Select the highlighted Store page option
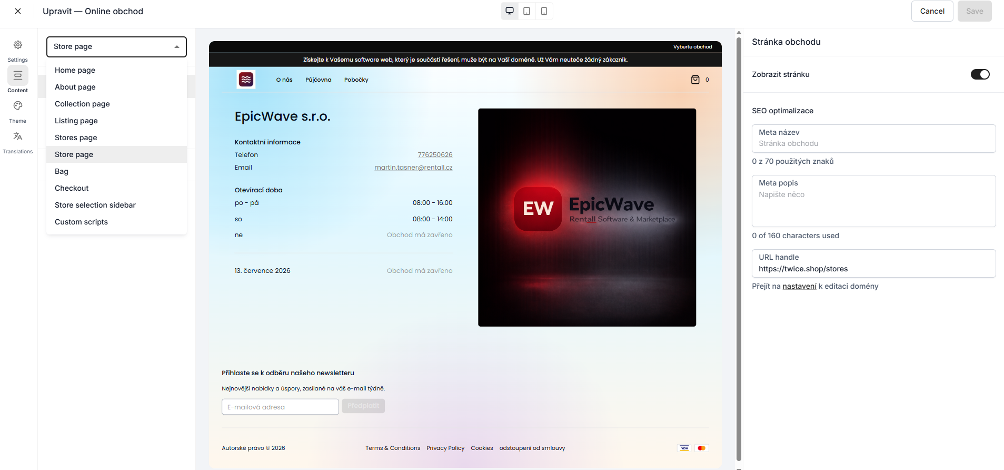 click(x=116, y=154)
